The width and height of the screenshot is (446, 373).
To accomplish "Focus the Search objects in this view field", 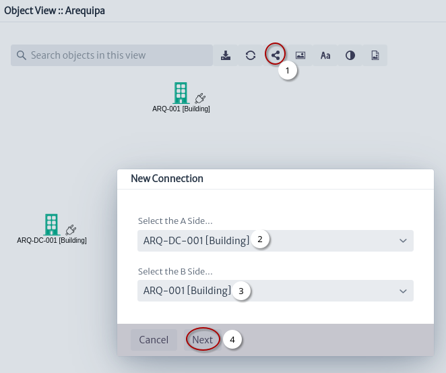I will 112,55.
